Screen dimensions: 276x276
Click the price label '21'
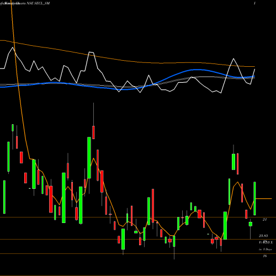(x=264, y=219)
